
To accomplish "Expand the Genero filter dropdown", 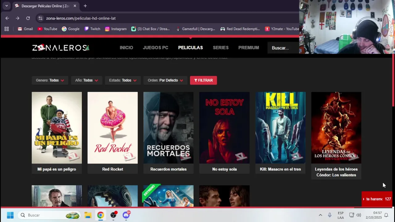I will coord(50,80).
